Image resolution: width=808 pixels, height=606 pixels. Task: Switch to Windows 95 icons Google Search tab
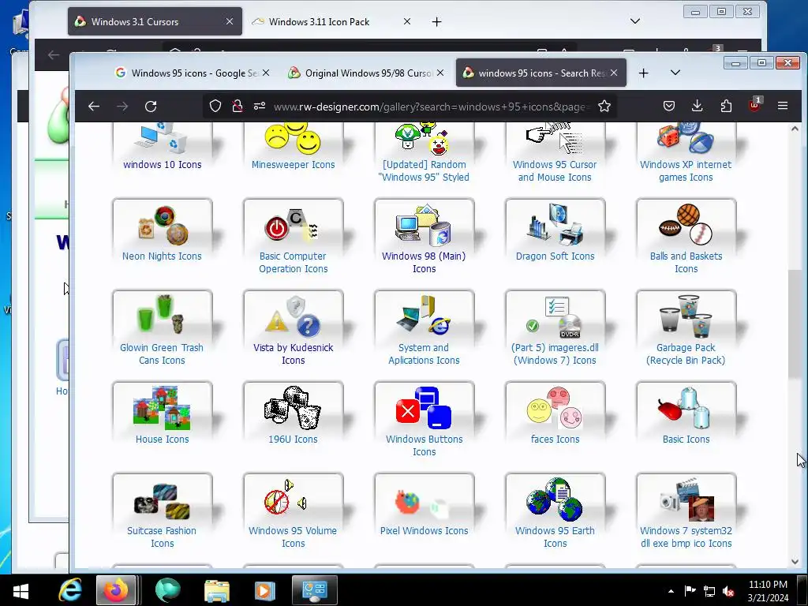pyautogui.click(x=193, y=73)
